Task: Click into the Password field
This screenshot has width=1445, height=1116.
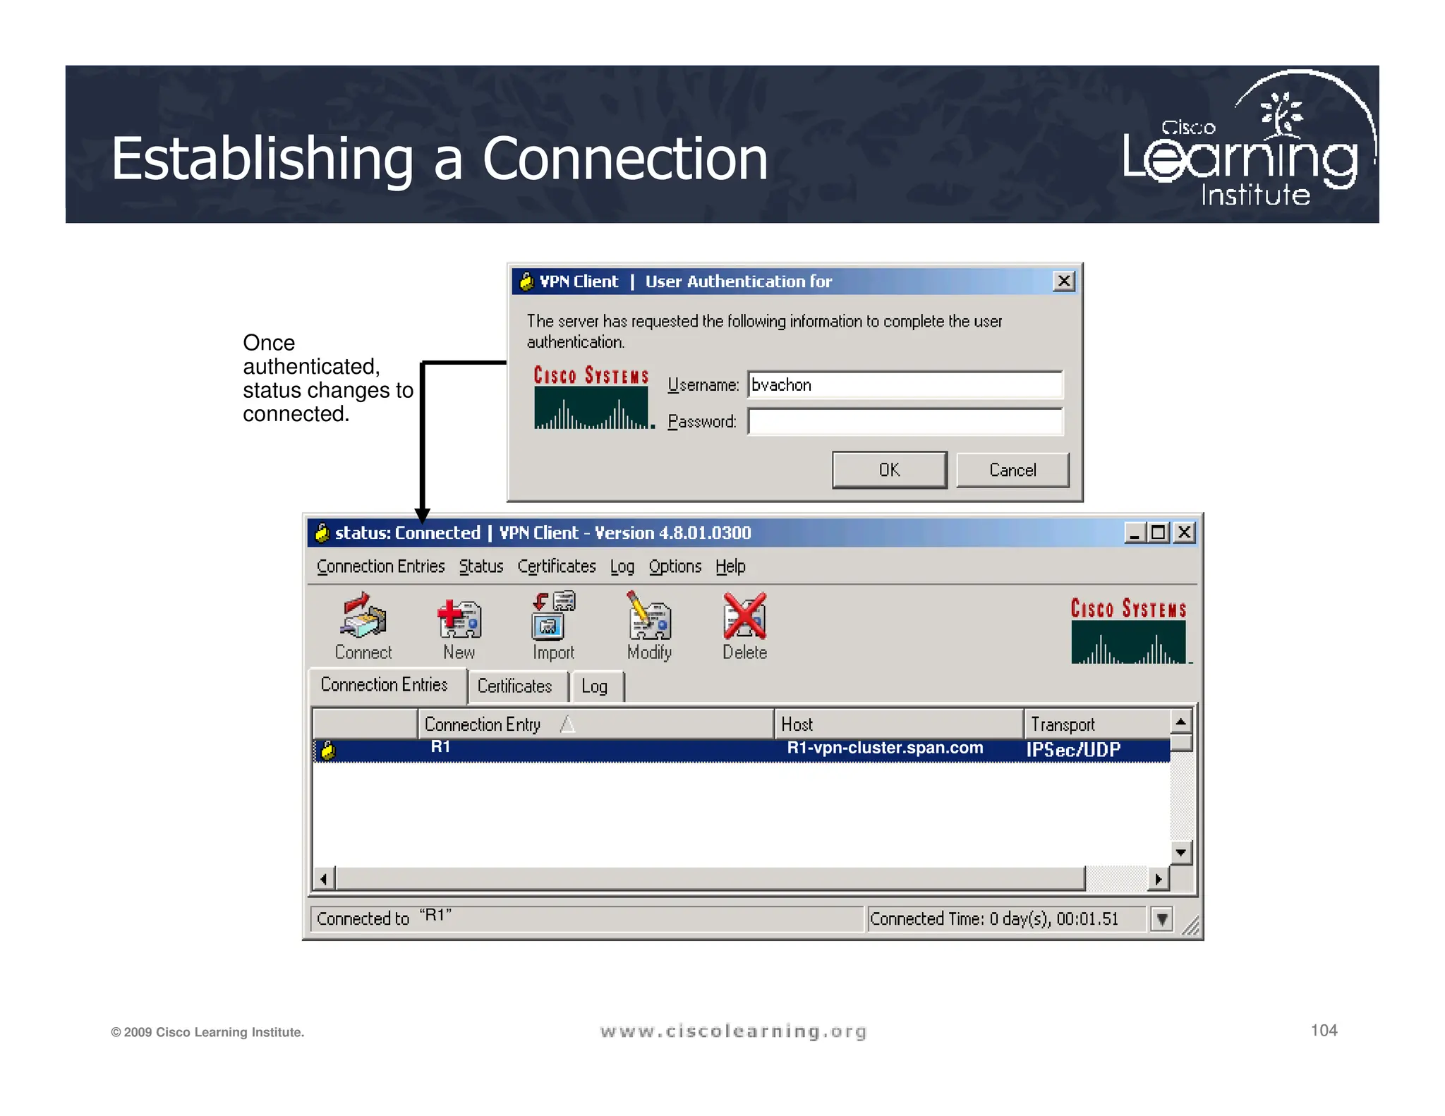Action: point(905,421)
